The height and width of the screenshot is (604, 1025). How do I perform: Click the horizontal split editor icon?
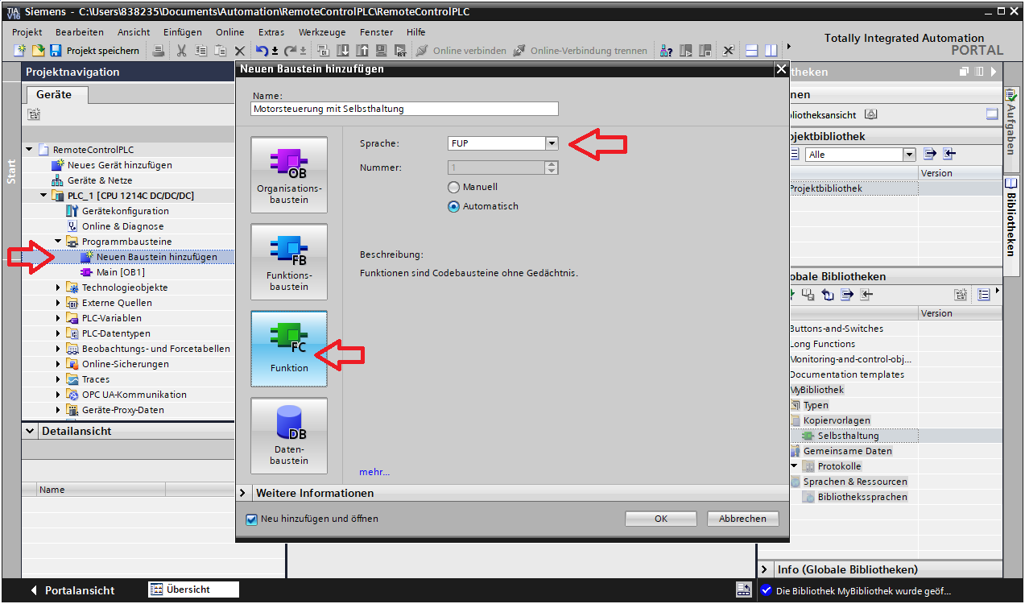point(752,51)
